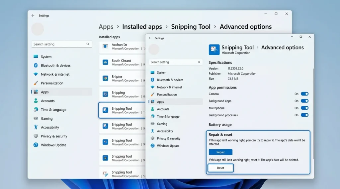Click Network & internet icon in back window
Viewport: 340px width, 189px height.
[x=36, y=74]
